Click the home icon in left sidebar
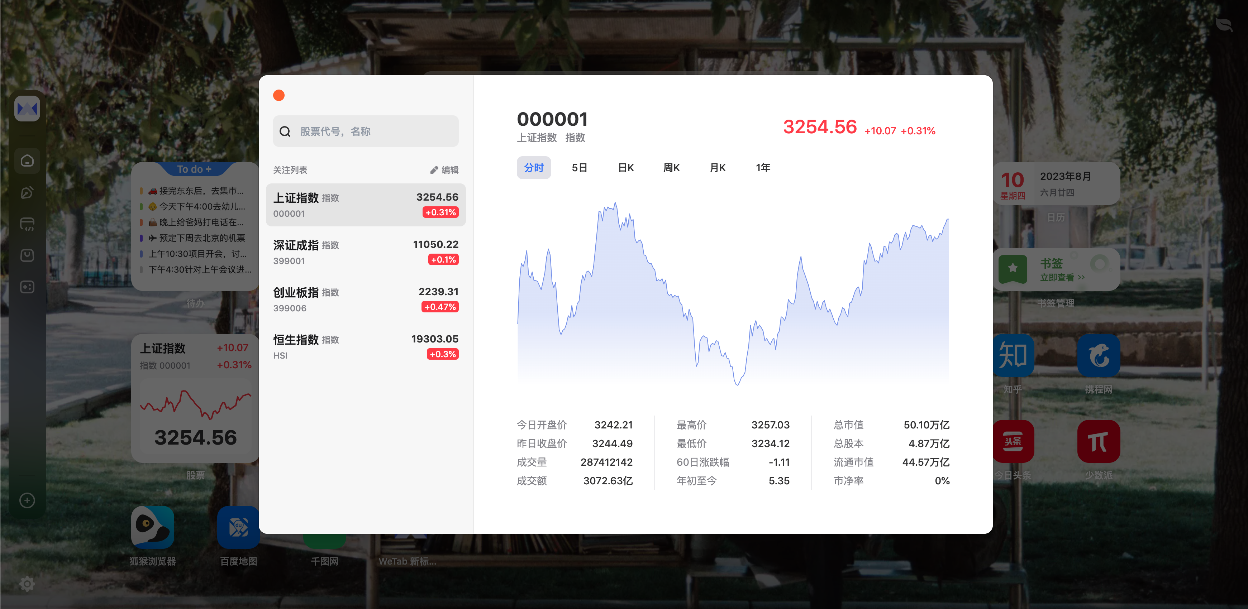This screenshot has height=609, width=1248. (x=27, y=161)
